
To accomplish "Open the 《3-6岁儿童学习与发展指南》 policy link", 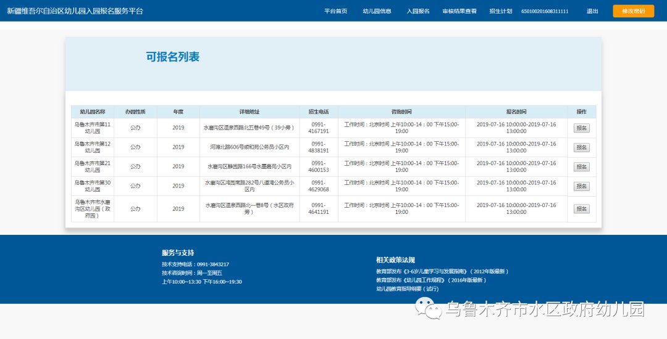I will coord(442,271).
